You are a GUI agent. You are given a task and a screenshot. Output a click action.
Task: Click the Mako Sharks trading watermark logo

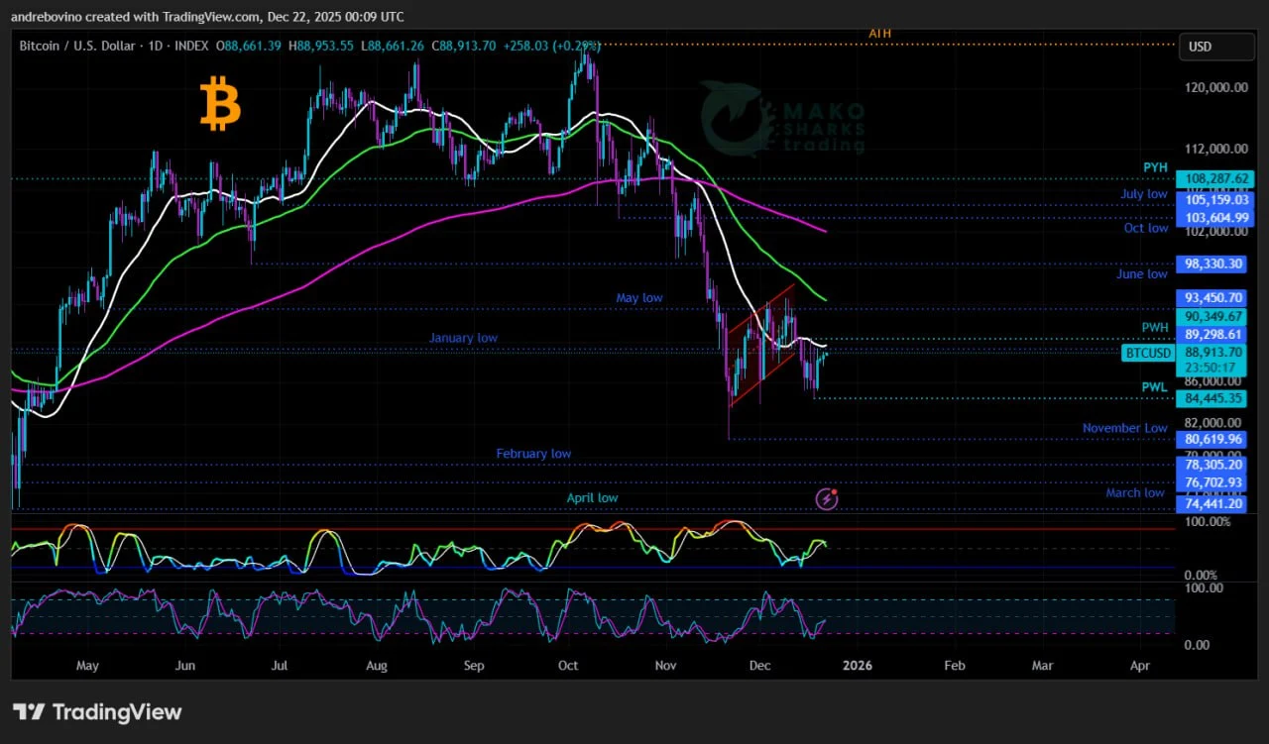[x=783, y=119]
